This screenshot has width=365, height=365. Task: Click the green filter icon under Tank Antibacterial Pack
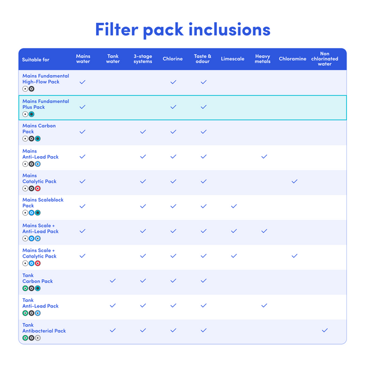click(25, 338)
